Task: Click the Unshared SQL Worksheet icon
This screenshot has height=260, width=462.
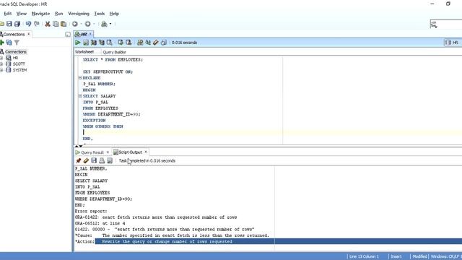Action: 140,43
